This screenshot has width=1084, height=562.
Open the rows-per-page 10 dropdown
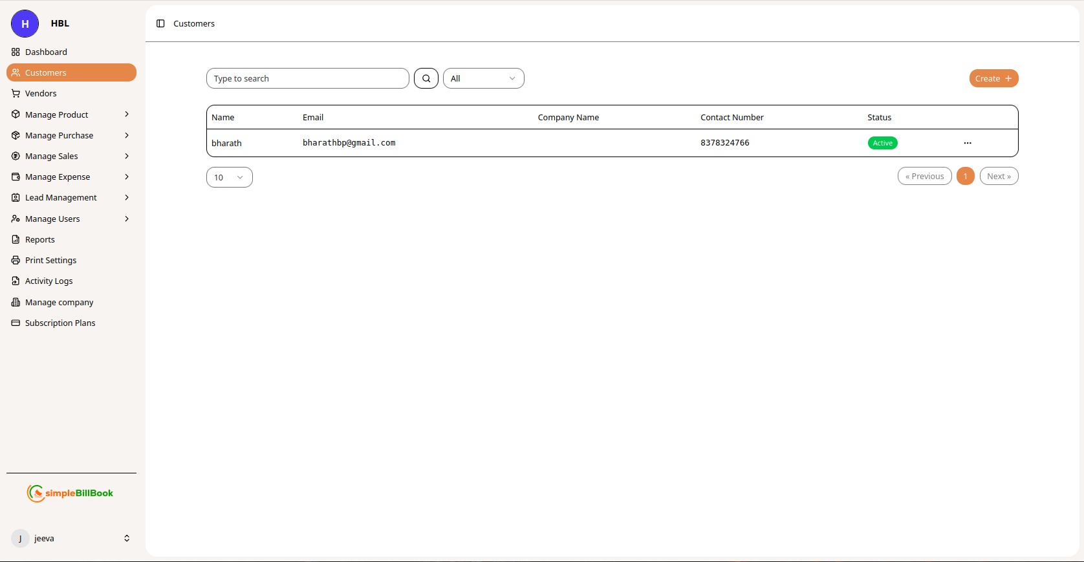229,177
